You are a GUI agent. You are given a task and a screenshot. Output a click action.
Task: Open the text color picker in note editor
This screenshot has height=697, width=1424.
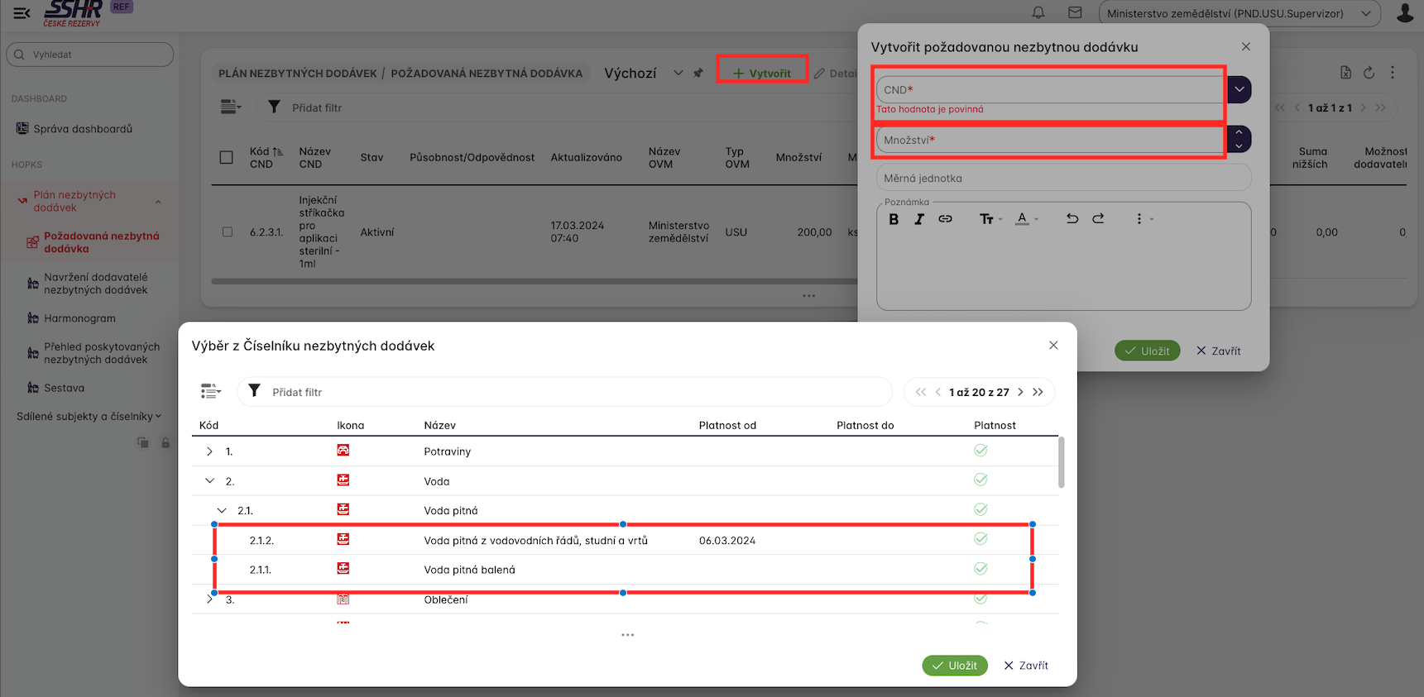pos(1026,219)
